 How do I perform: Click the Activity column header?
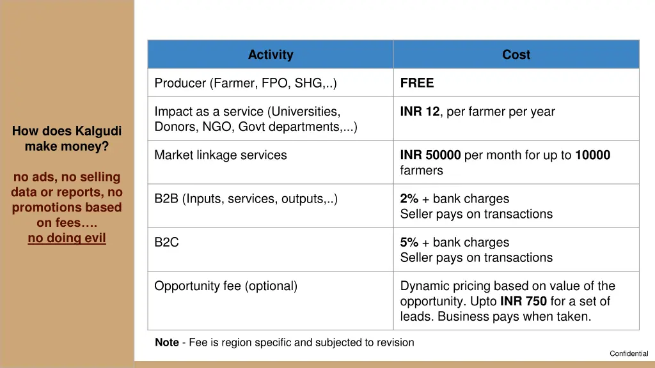click(x=271, y=54)
